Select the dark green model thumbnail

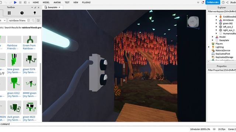point(14,107)
